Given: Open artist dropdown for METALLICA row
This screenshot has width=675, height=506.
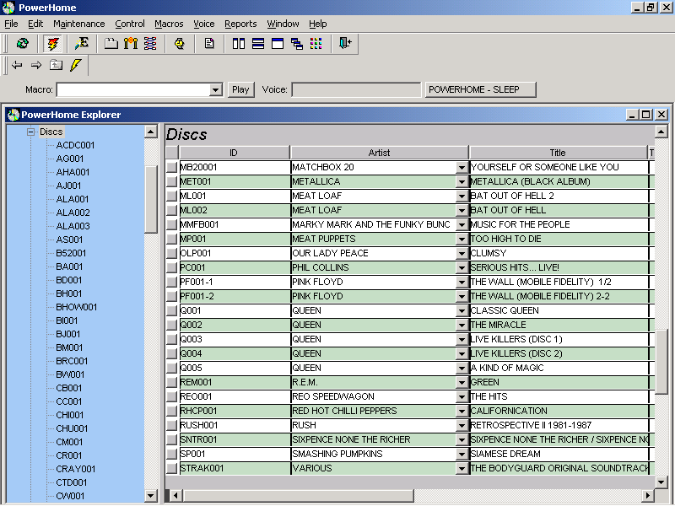Looking at the screenshot, I should [x=462, y=181].
